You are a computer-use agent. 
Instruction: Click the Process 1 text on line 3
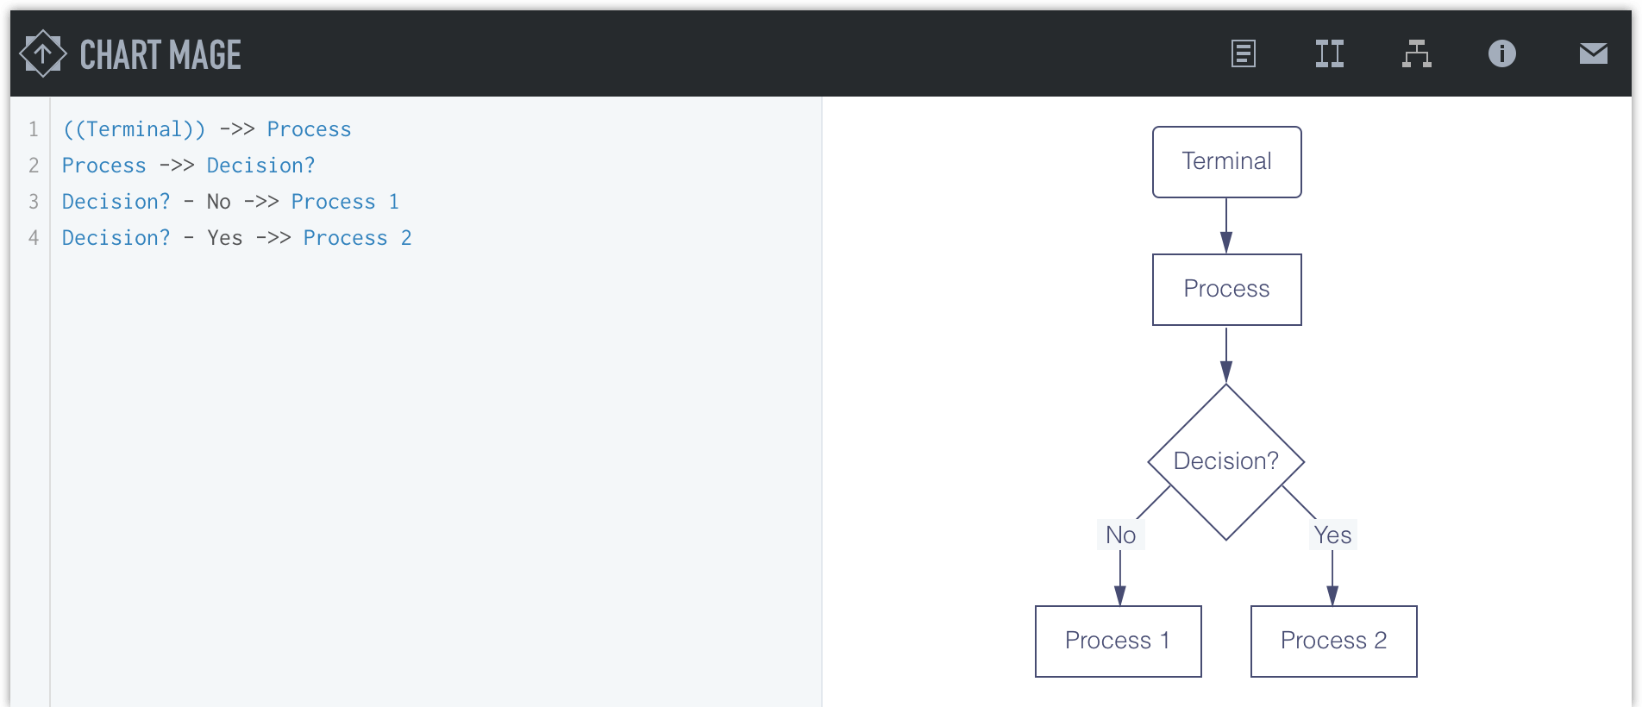pos(345,201)
